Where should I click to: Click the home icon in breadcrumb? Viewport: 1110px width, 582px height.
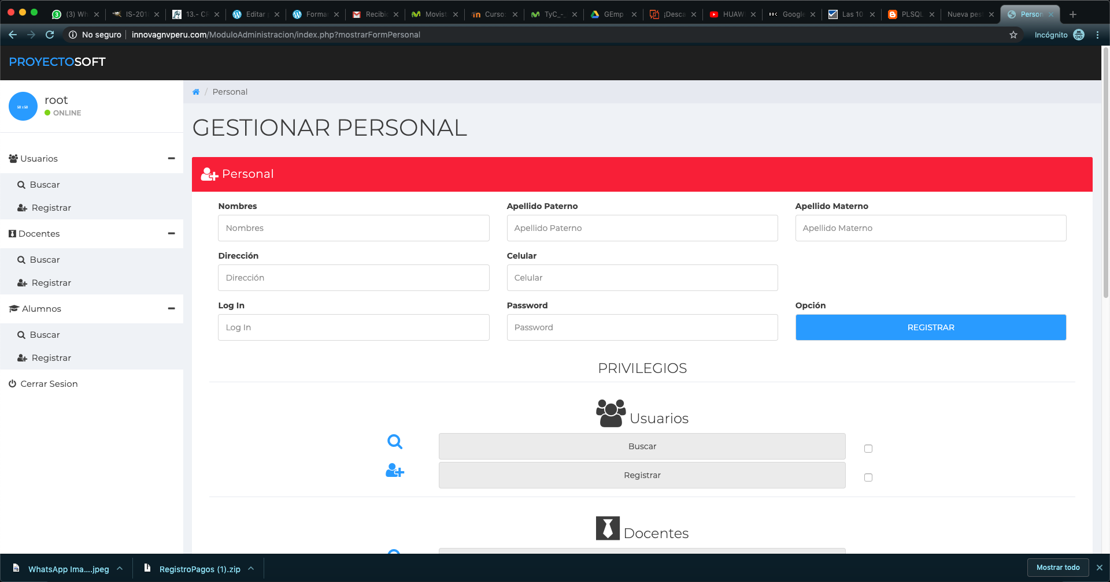196,92
